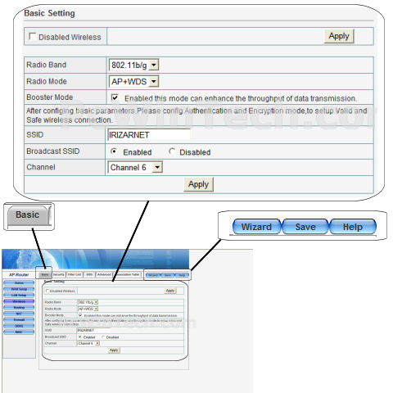The image size is (393, 393).
Task: Click small SSID input field in router page
Action: tap(94, 330)
